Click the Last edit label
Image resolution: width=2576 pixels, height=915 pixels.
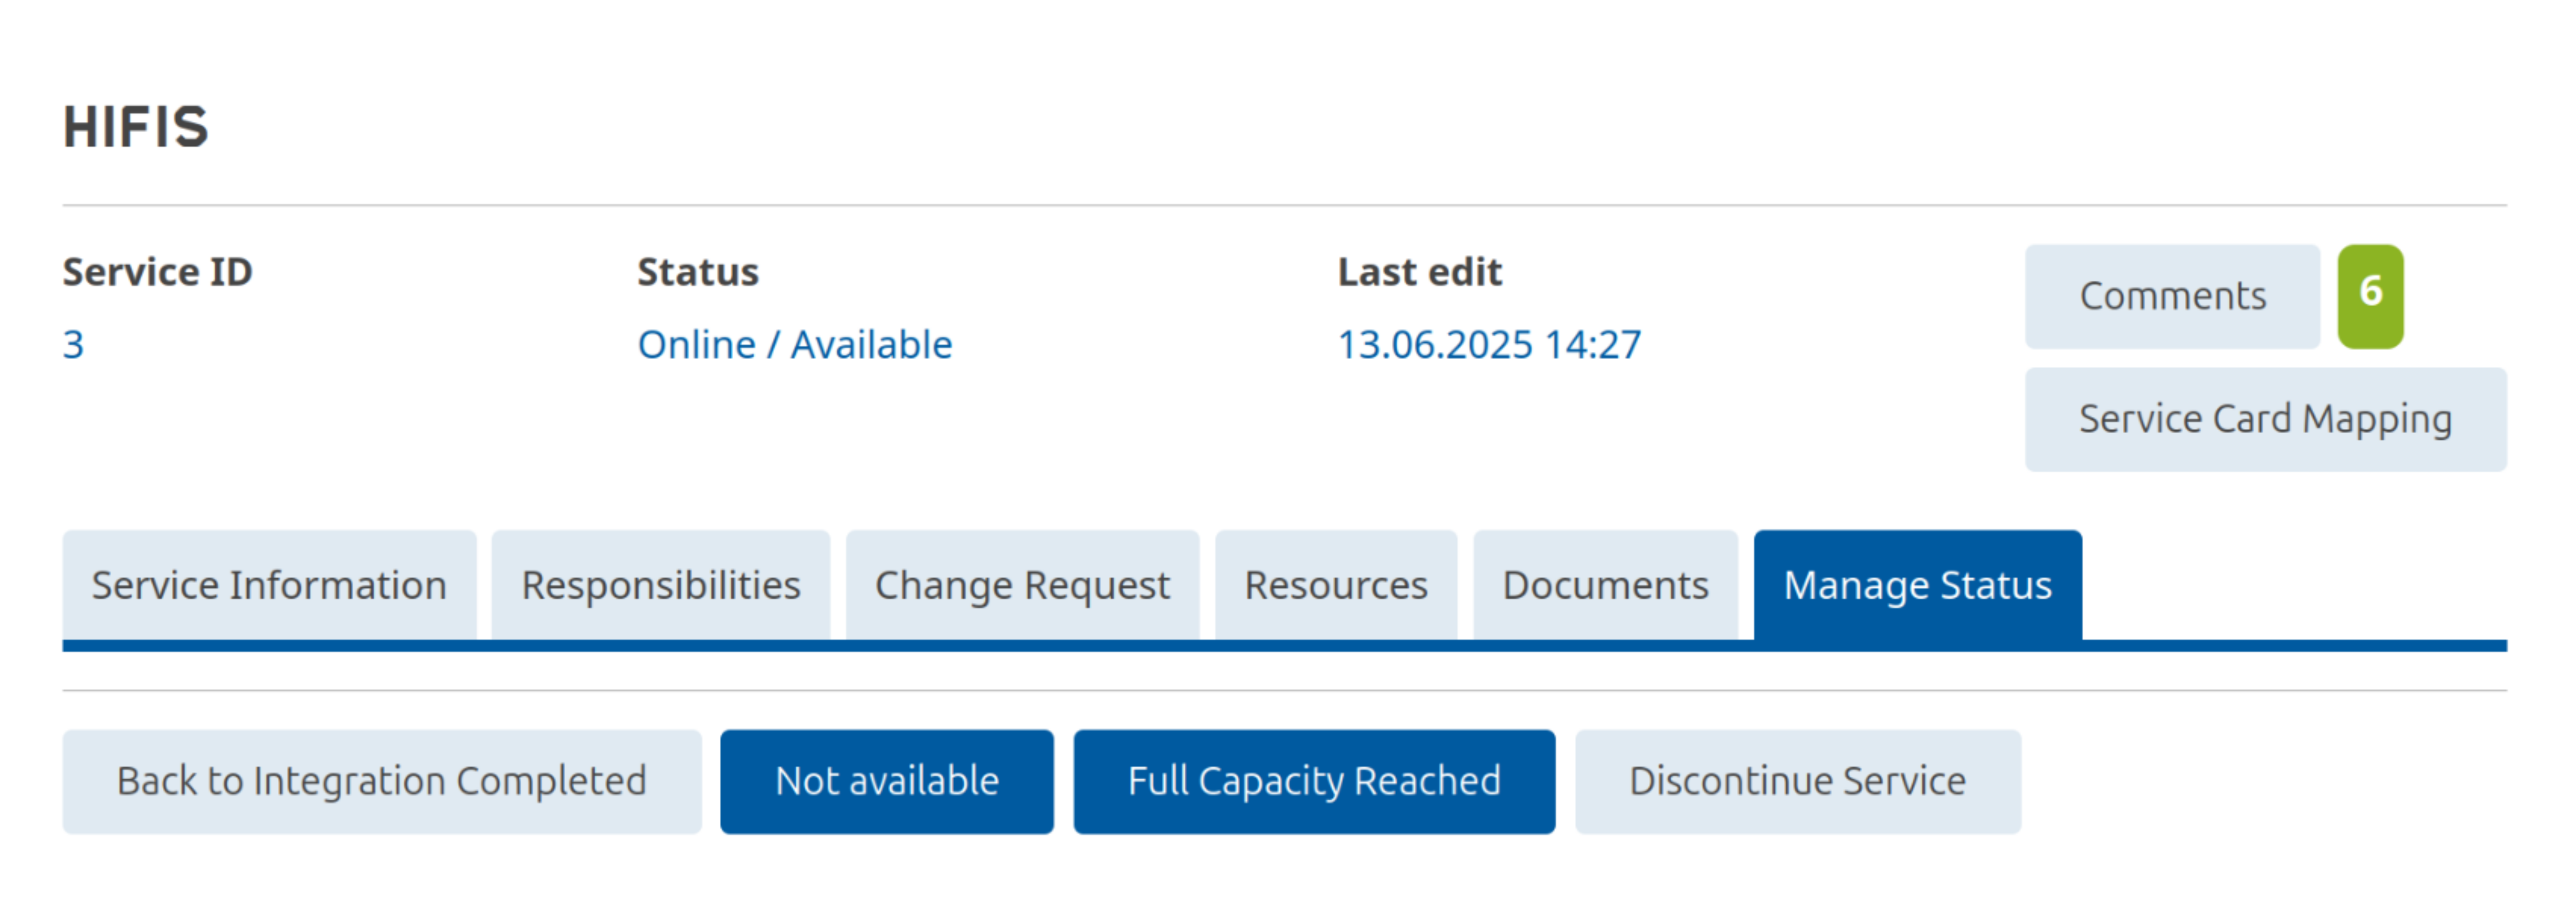click(1420, 272)
